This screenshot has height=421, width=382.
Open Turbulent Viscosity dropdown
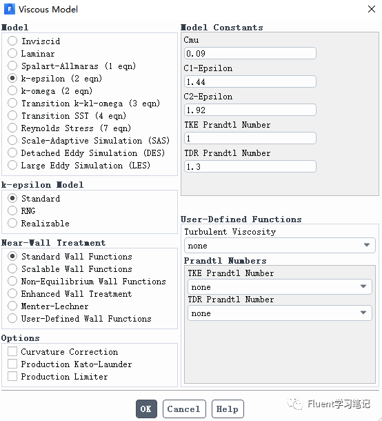[279, 246]
